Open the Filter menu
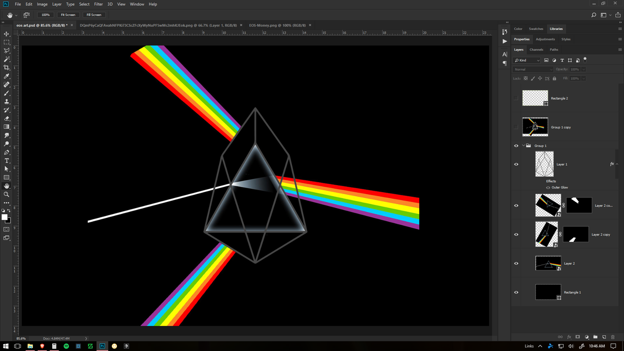The image size is (624, 351). coord(98,4)
